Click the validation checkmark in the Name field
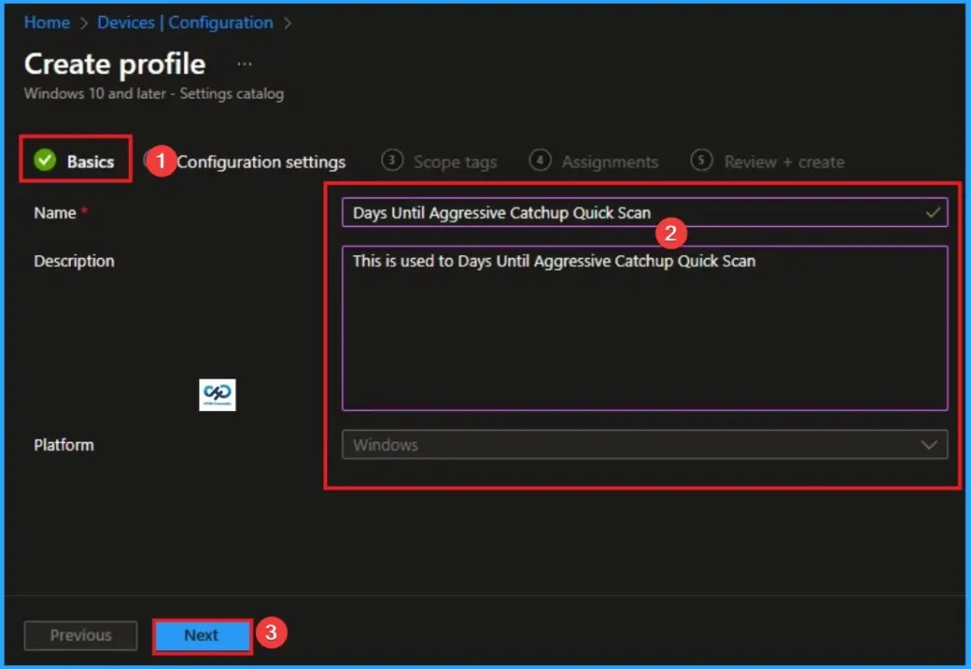971x669 pixels. 933,213
